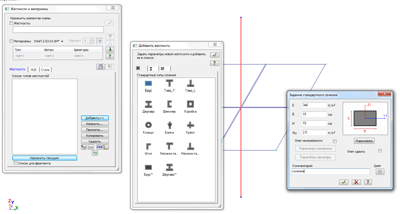Select the asymmetric T-section Несимм.та icon
Screen dimensions: 400x214
point(169,146)
